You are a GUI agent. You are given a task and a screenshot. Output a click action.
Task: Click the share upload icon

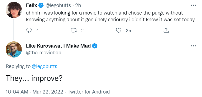pos(166,30)
